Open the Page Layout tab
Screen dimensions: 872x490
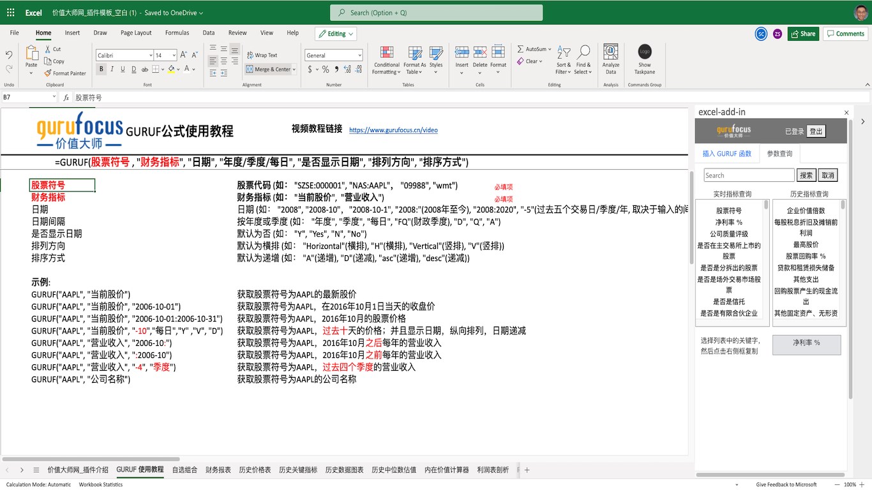click(136, 33)
